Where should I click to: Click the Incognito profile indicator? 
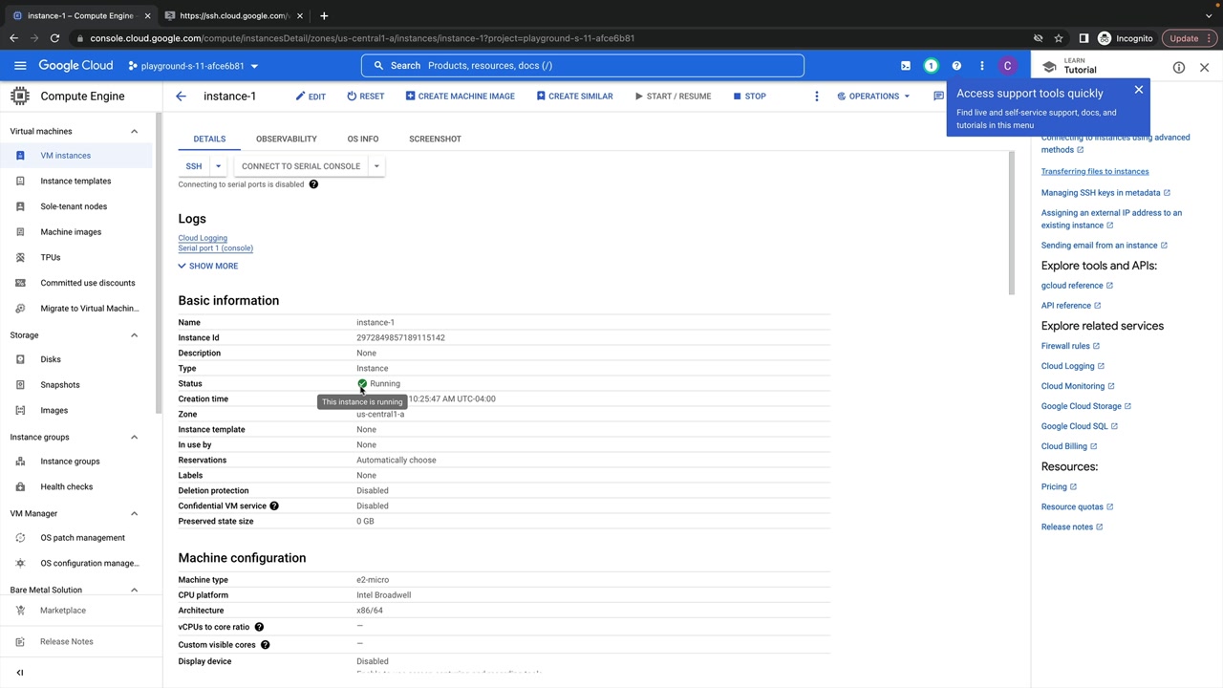(1126, 38)
